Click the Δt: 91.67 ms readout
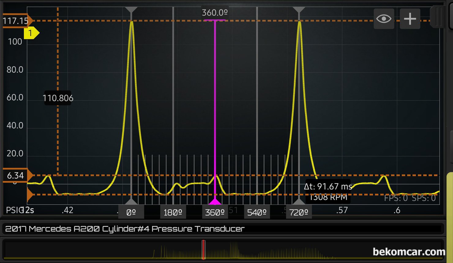This screenshot has height=263, width=453. (328, 186)
